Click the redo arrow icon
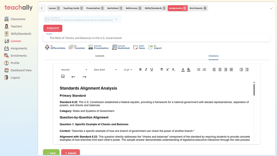The height and width of the screenshot is (156, 277). pos(84,77)
